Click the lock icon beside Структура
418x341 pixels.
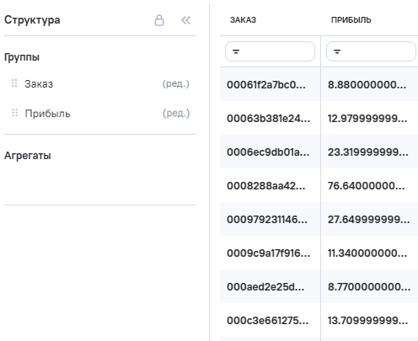[159, 20]
